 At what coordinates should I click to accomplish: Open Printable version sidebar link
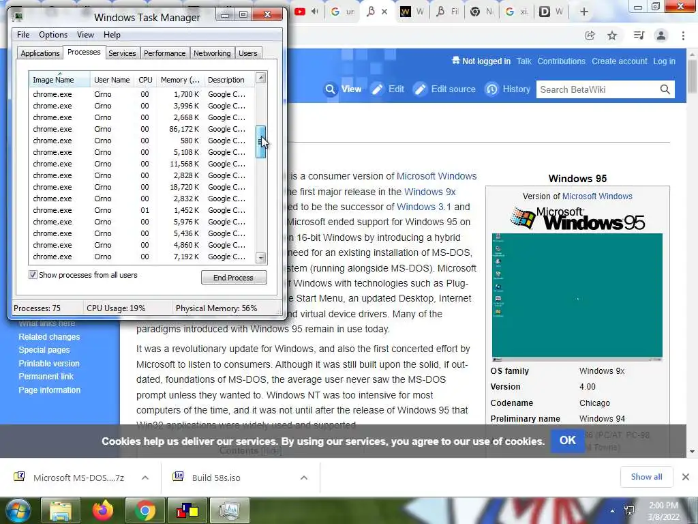pyautogui.click(x=49, y=364)
